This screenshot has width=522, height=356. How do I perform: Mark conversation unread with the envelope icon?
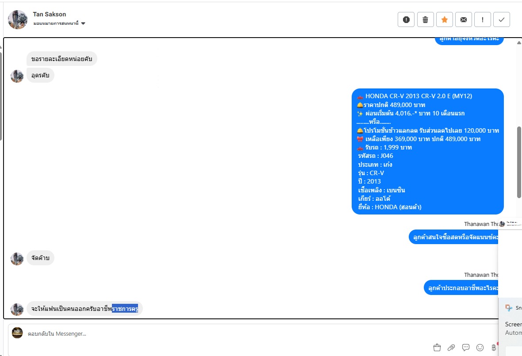click(x=464, y=19)
